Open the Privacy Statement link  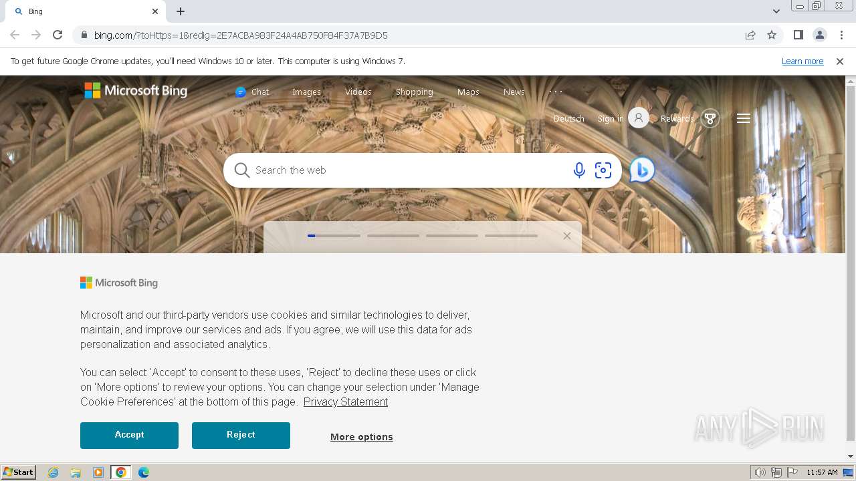[x=346, y=402]
